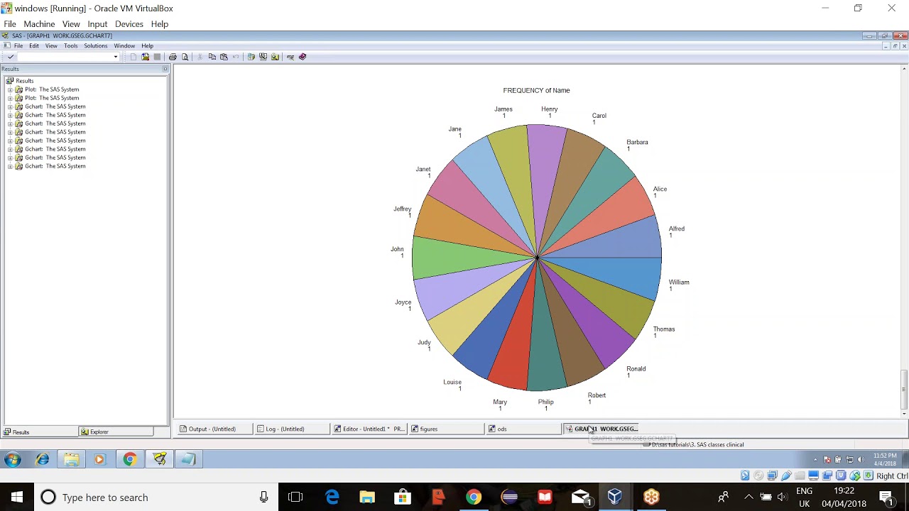Click the command bar checkmark icon
Viewport: 909px width, 511px height.
pyautogui.click(x=11, y=57)
